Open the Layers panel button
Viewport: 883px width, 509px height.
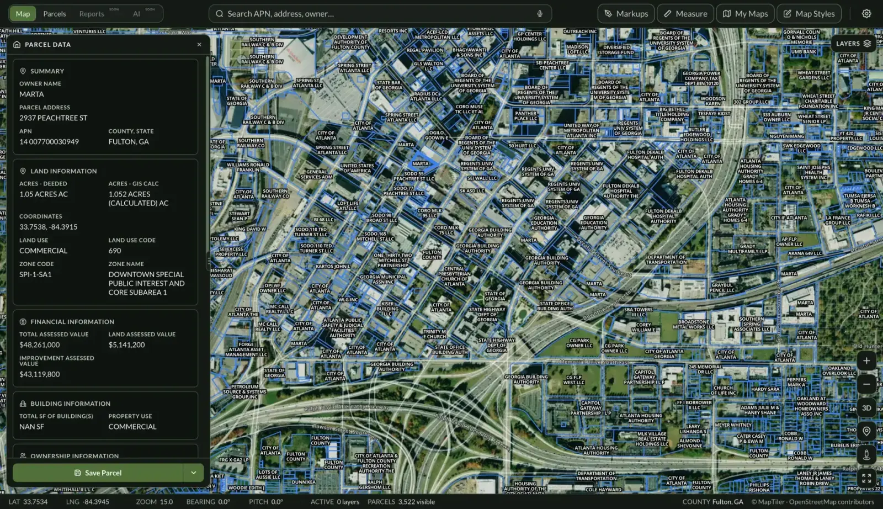[853, 44]
